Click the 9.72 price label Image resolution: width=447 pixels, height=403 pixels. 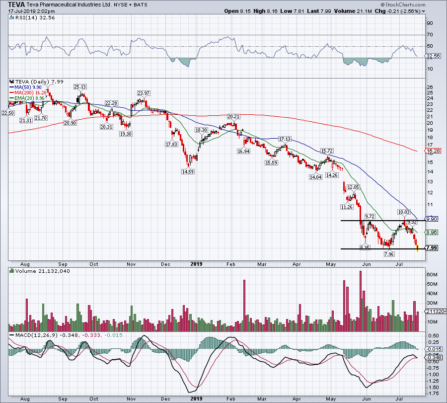[370, 217]
